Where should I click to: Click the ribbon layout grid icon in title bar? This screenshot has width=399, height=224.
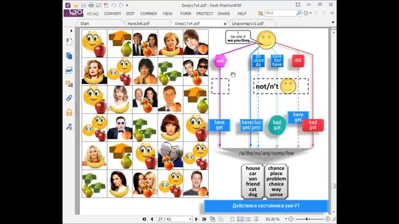click(x=298, y=5)
